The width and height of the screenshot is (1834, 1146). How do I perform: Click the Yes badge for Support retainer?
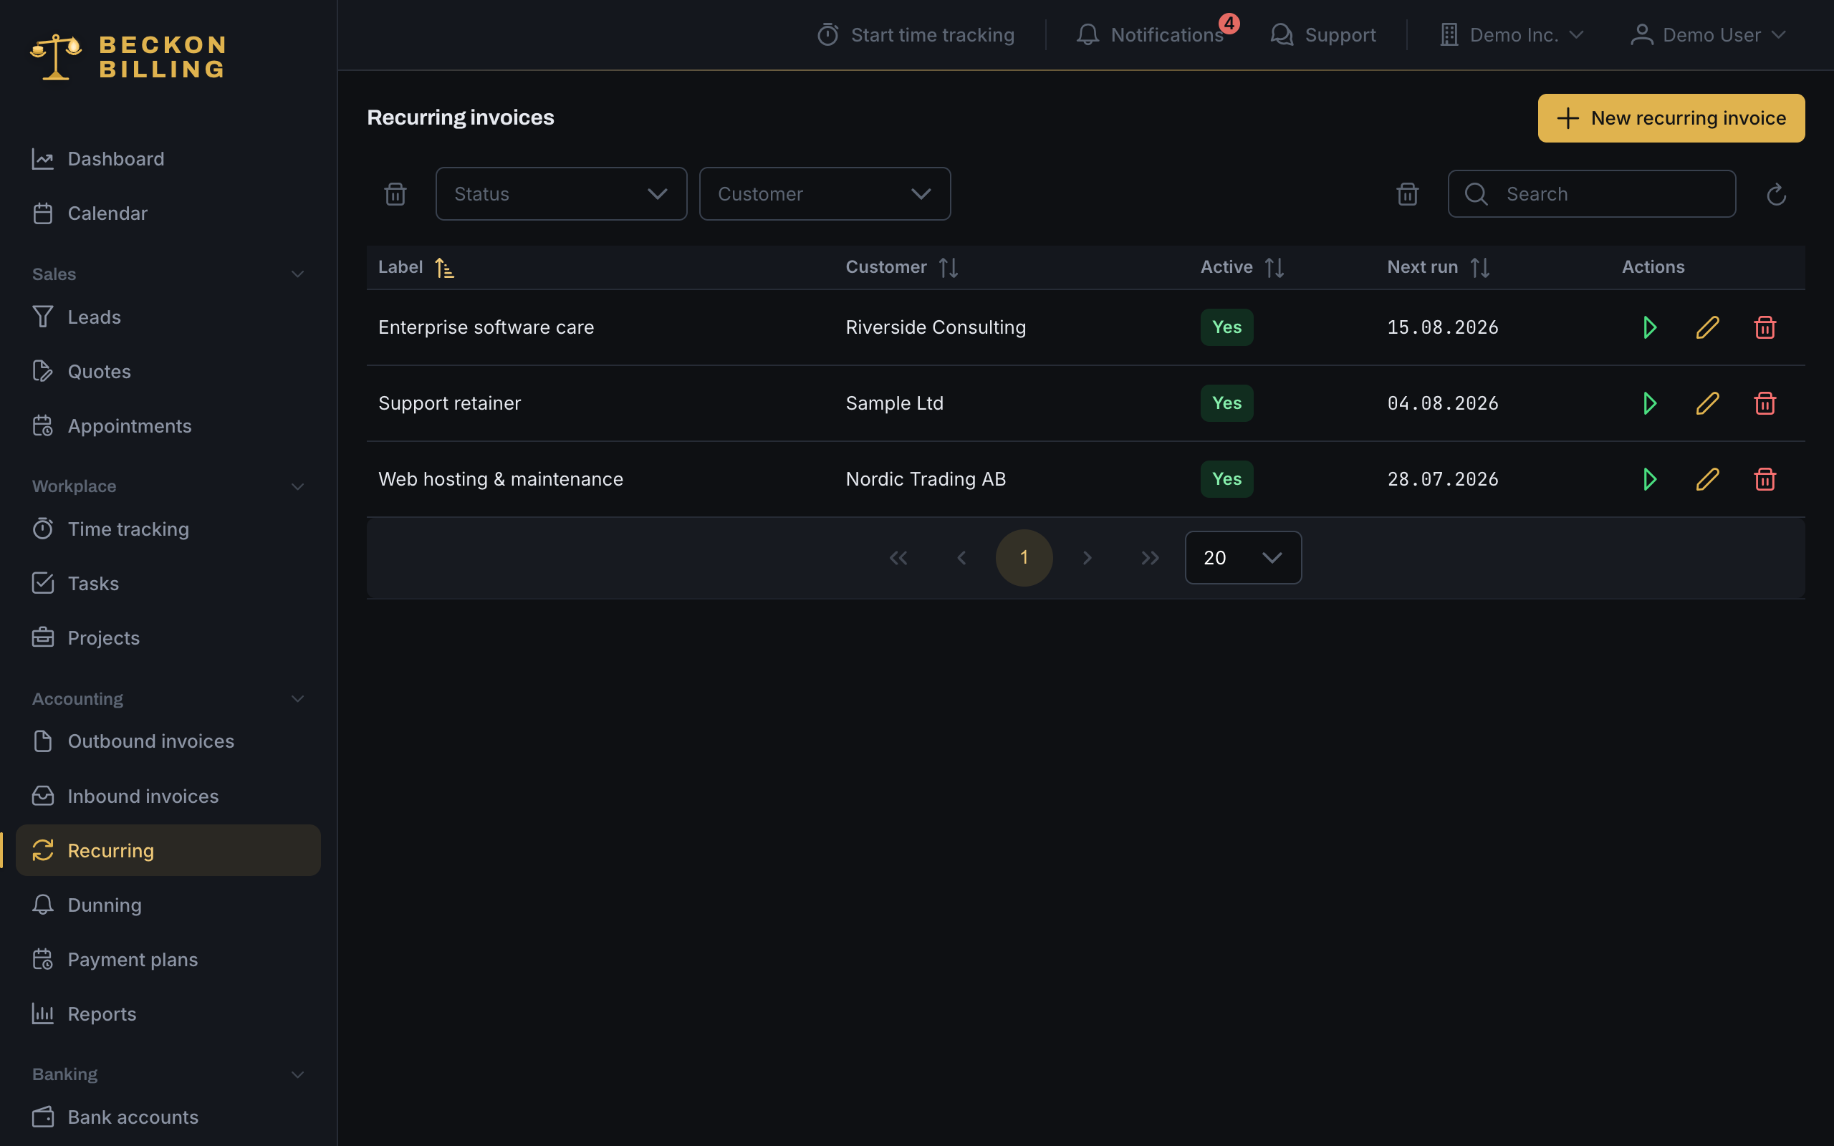(x=1227, y=403)
